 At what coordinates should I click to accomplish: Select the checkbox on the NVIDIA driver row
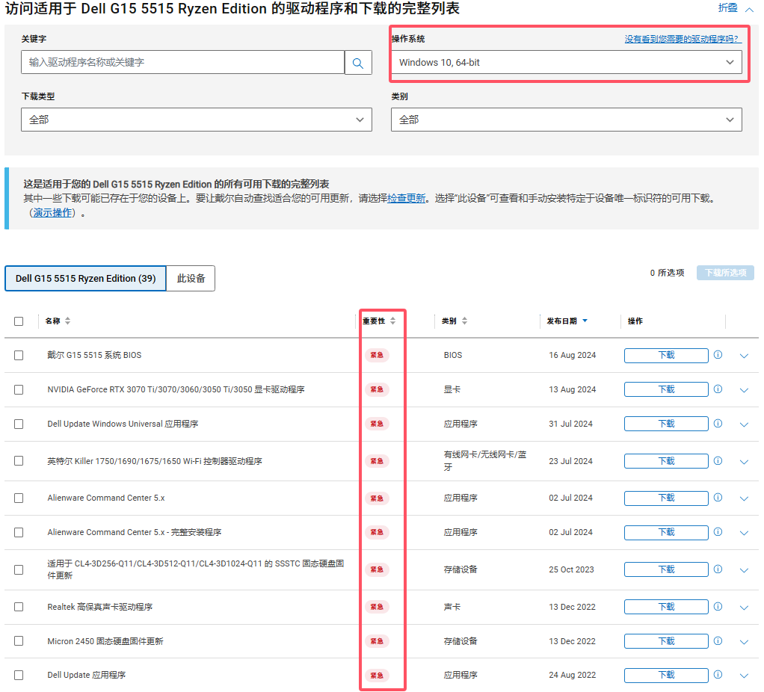(19, 389)
